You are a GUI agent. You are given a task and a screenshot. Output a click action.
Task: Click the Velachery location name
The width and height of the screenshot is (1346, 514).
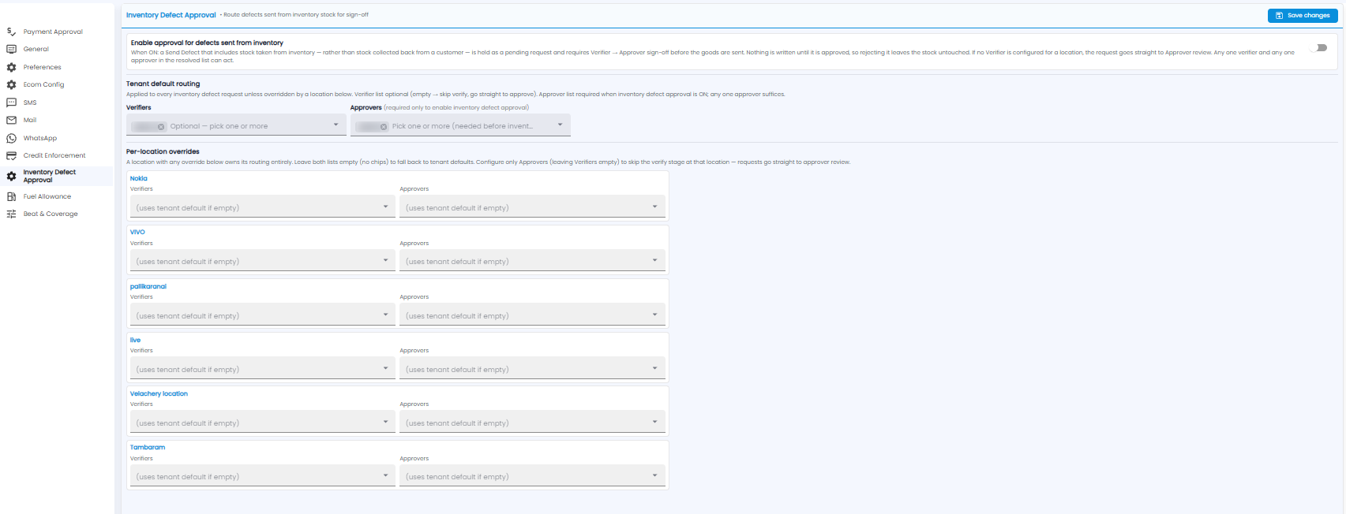tap(159, 393)
